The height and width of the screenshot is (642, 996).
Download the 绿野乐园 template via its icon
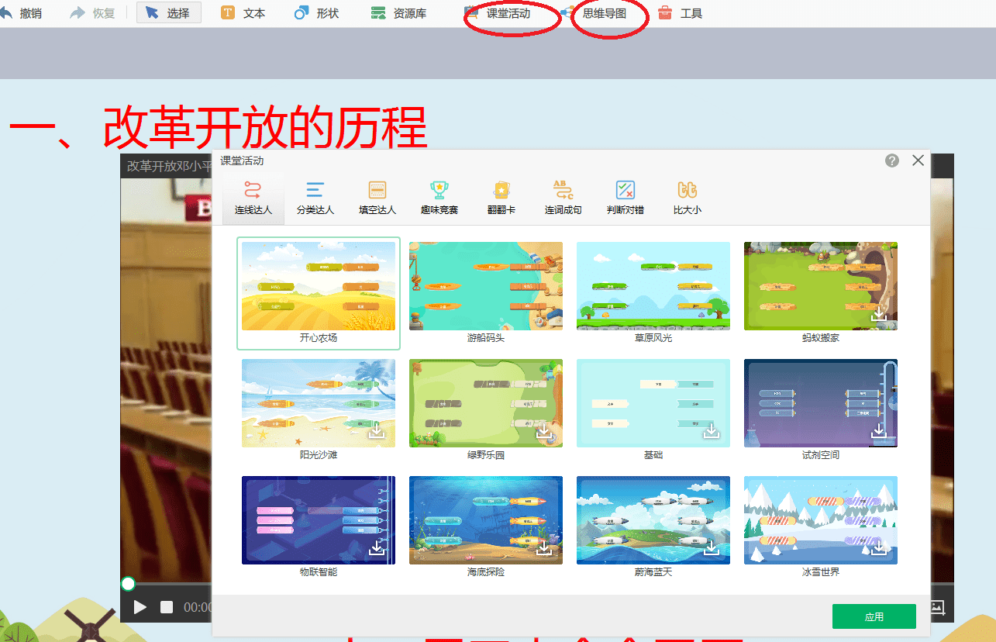click(544, 431)
